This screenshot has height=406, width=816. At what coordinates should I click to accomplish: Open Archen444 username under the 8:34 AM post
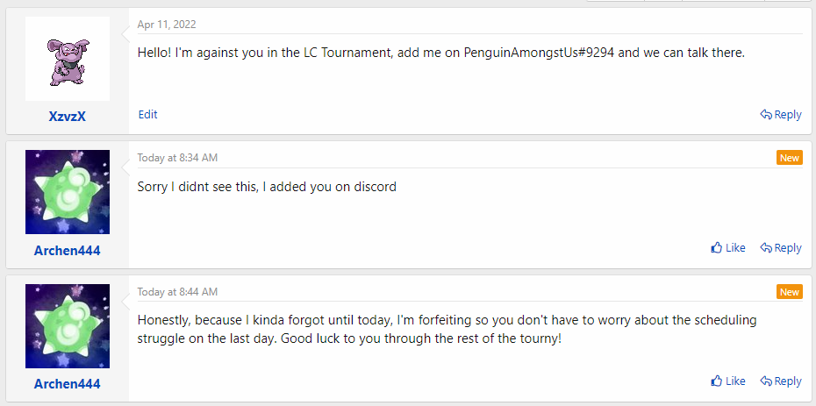(68, 251)
